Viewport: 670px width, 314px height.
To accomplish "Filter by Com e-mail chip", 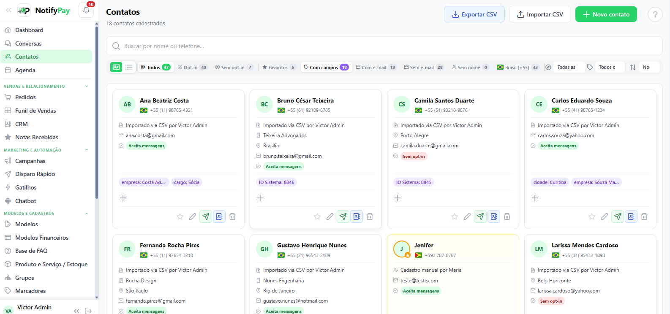I will point(376,67).
